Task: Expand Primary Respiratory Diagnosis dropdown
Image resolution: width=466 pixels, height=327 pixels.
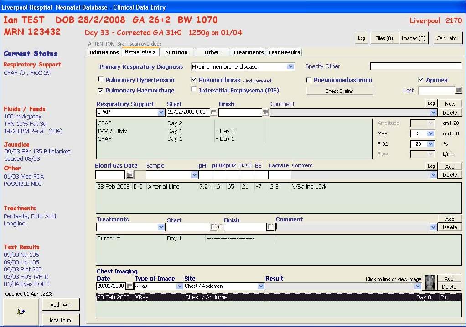Action: point(290,67)
